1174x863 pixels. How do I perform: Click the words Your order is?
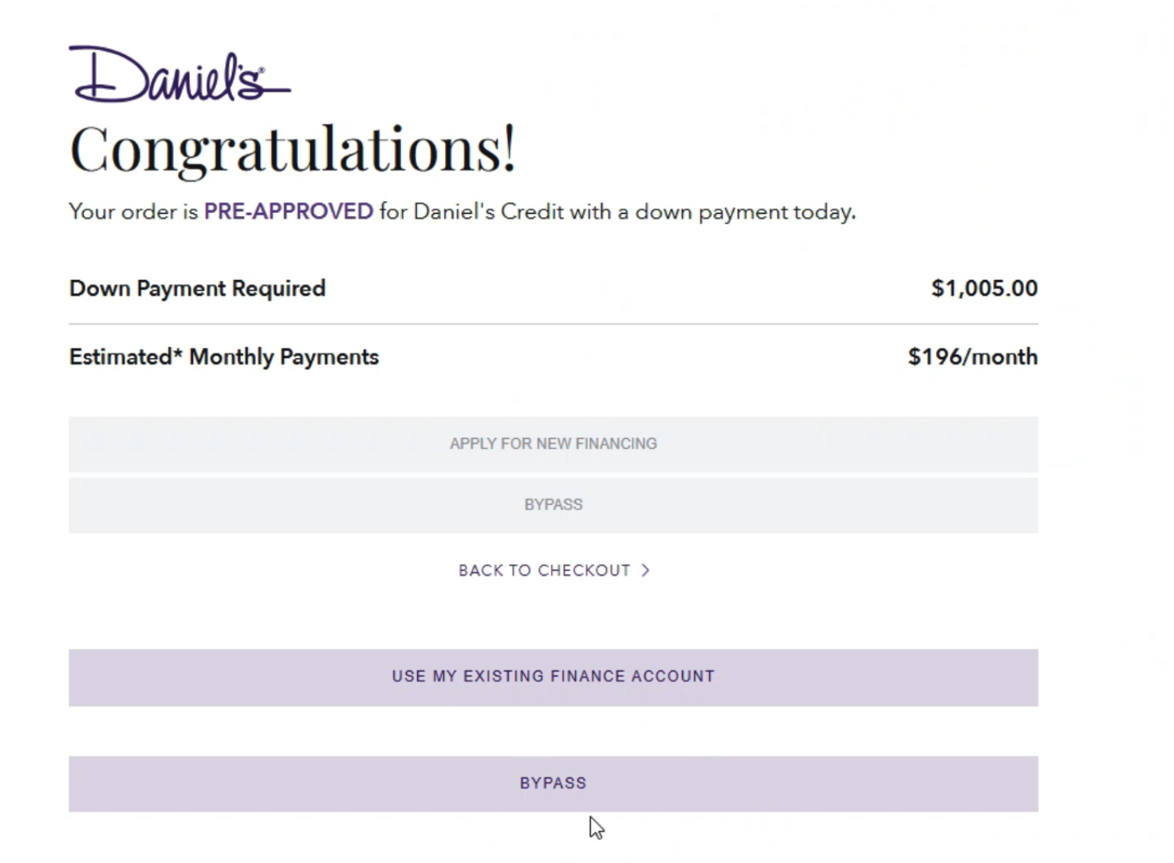[133, 211]
